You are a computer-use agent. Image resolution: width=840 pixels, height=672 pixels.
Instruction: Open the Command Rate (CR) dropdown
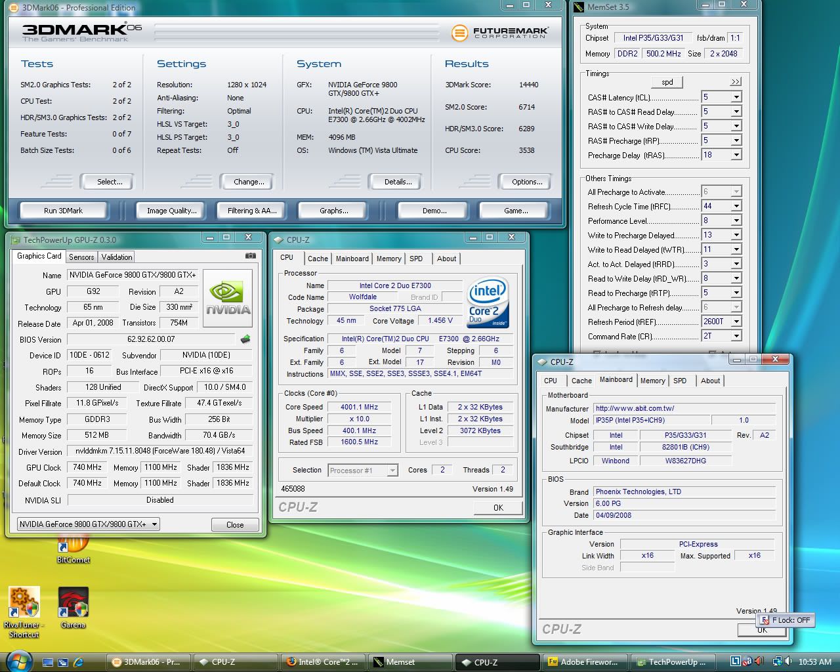[x=736, y=336]
